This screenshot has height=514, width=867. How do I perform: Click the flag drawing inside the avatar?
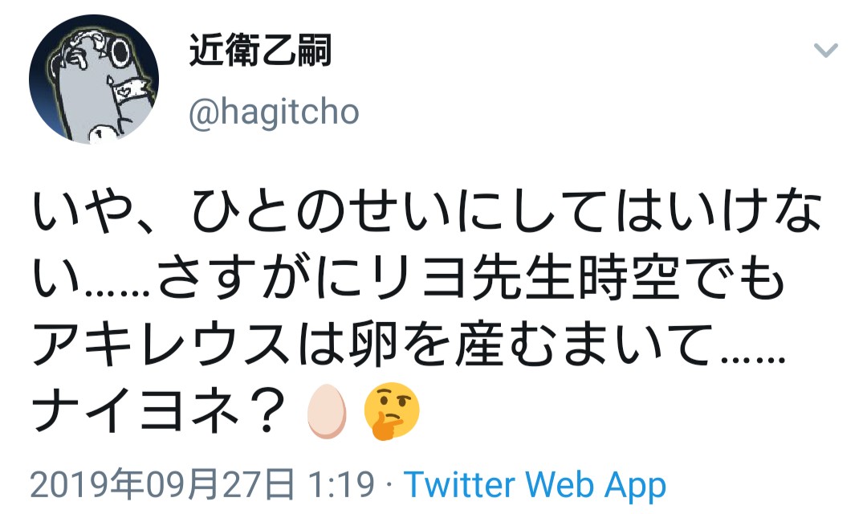132,90
